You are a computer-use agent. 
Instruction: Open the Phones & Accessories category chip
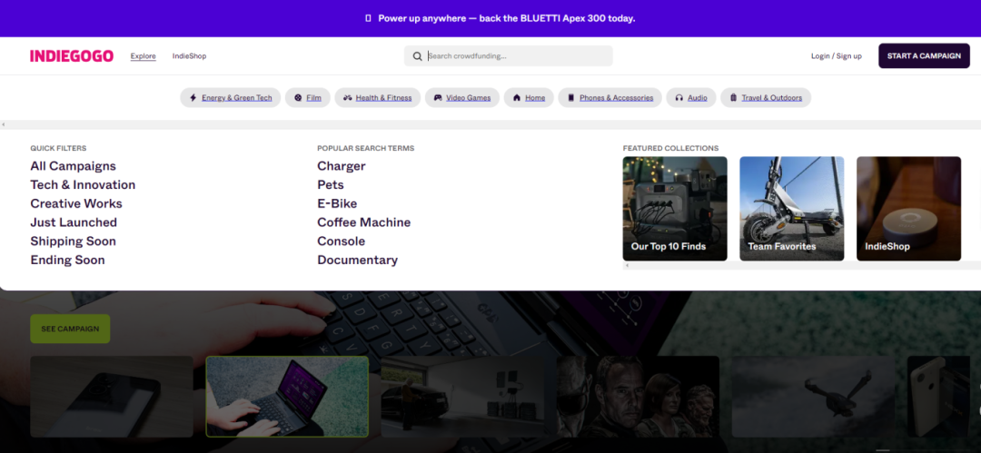tap(609, 98)
